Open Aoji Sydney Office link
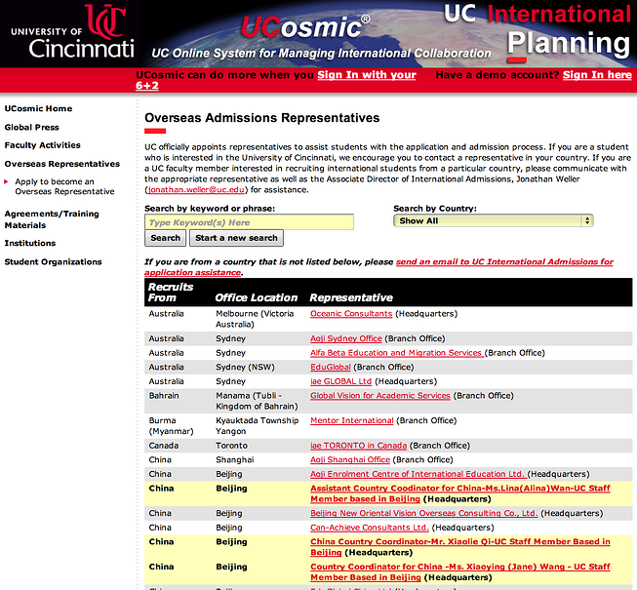637x590 pixels. [346, 338]
